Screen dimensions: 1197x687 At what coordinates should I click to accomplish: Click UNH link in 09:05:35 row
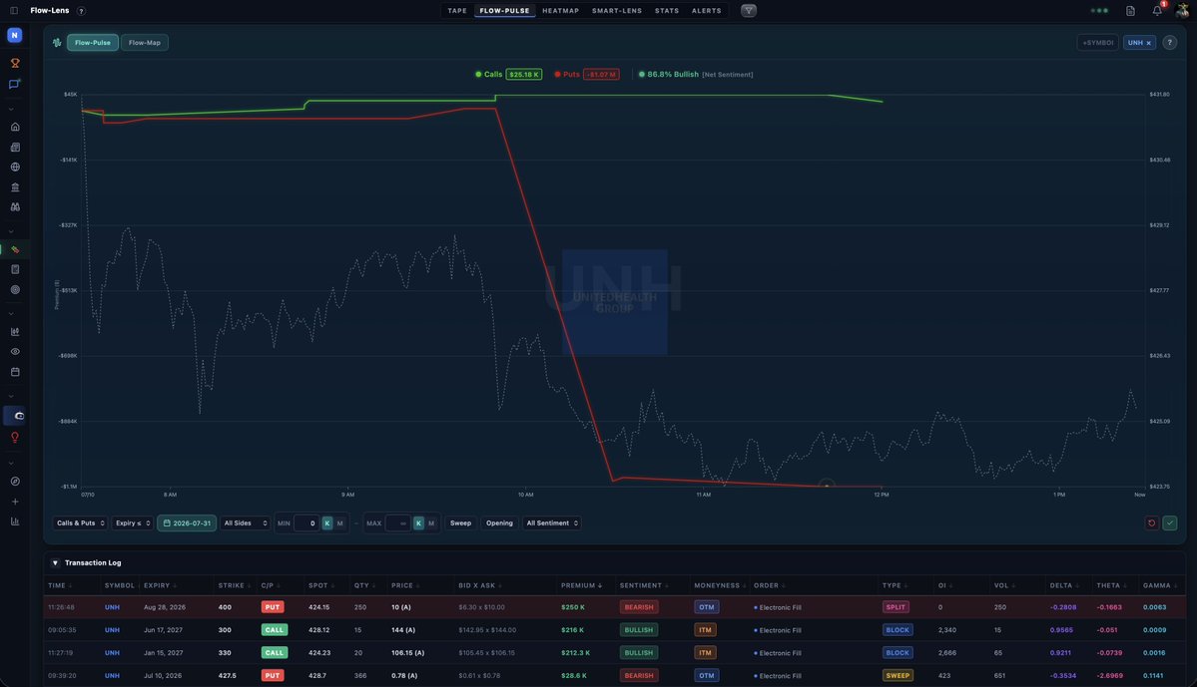coord(112,630)
